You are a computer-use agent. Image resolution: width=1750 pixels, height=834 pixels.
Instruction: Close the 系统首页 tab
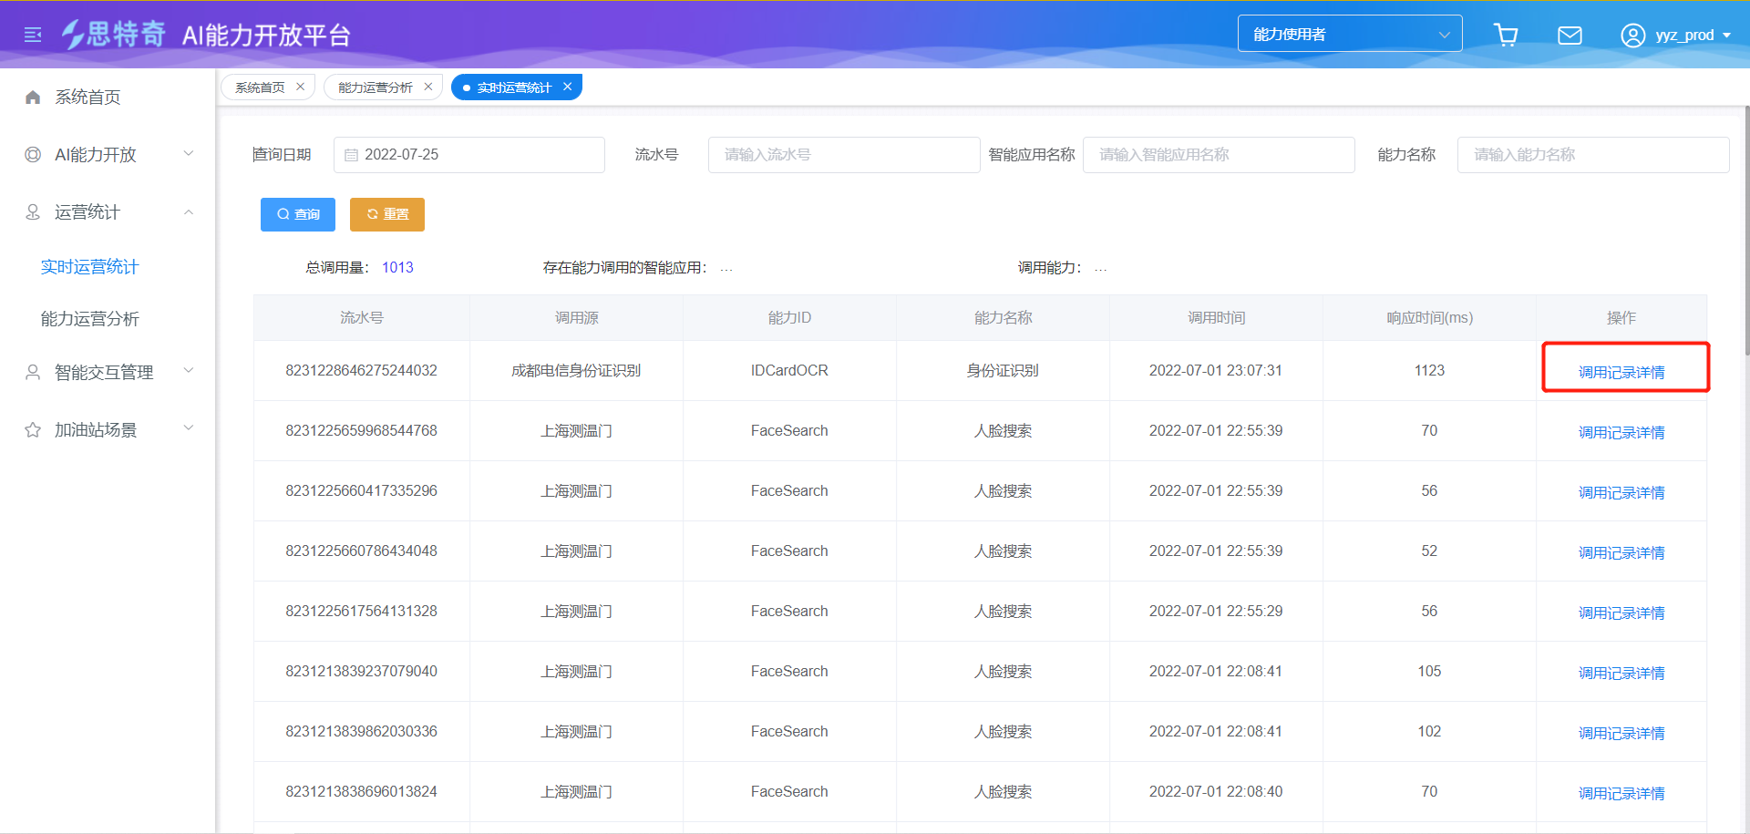pos(300,87)
